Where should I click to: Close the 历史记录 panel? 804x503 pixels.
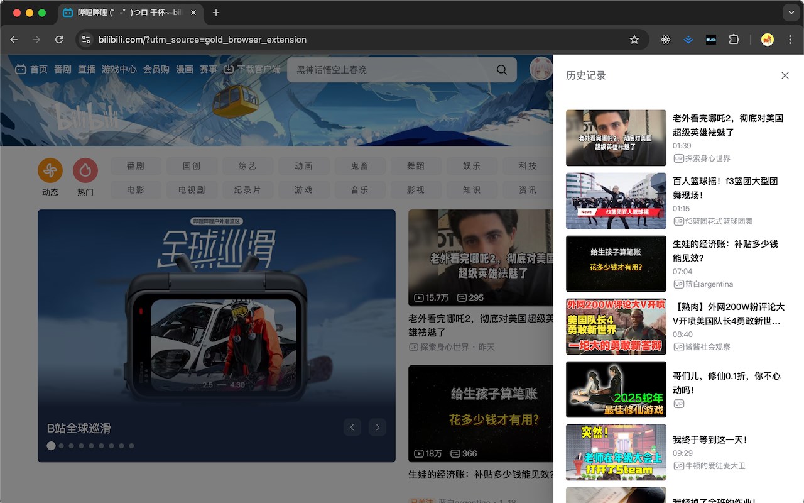pyautogui.click(x=785, y=75)
